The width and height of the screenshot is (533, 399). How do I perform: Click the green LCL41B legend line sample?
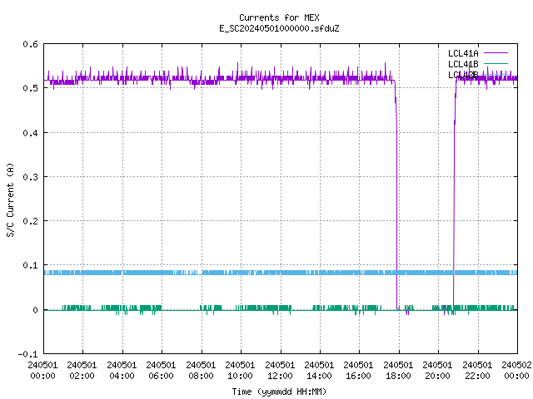coord(496,63)
